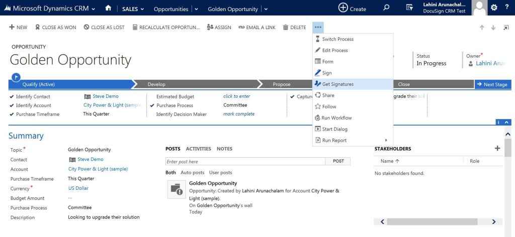Expand the Opportunities dropdown chevron
The image size is (515, 237).
click(x=197, y=9)
